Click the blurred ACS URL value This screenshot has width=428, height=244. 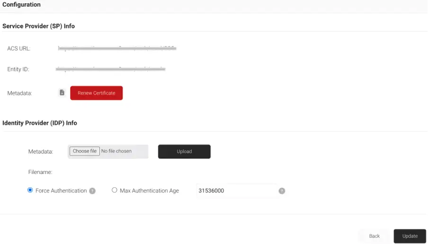[116, 48]
